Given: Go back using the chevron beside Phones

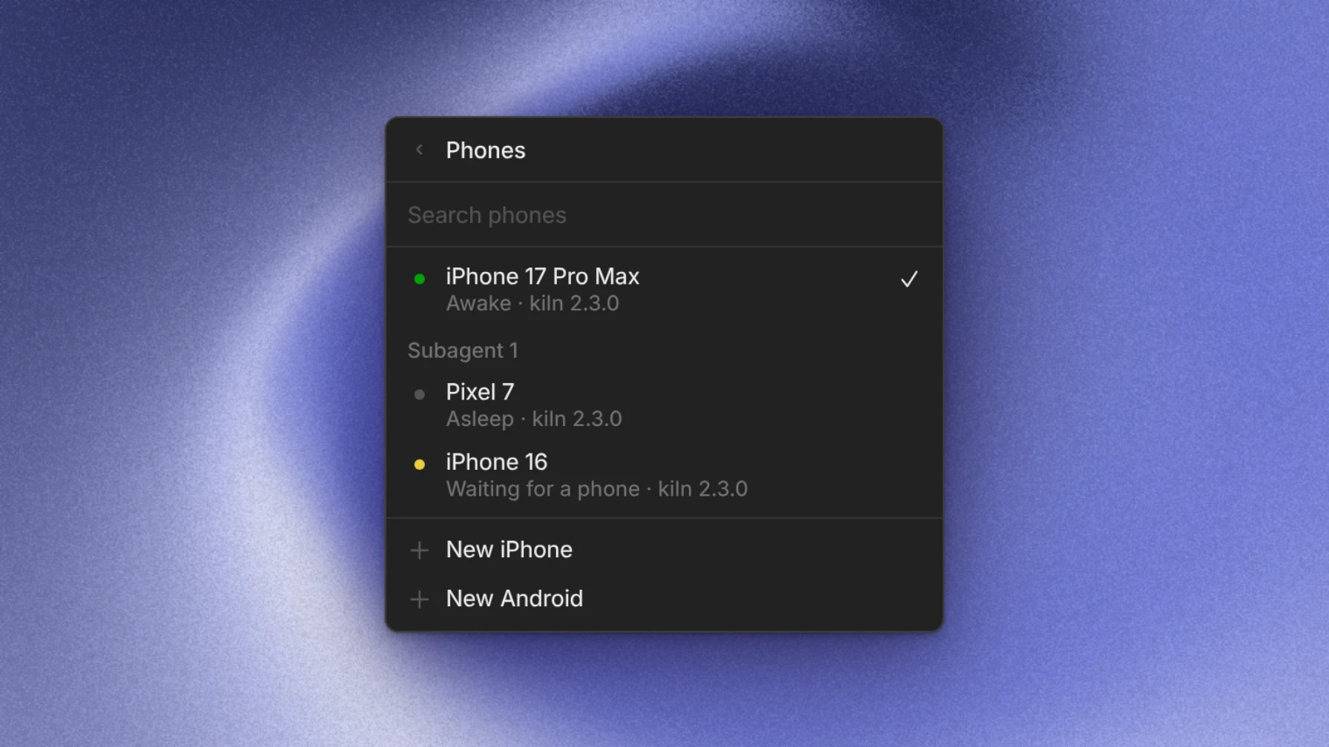Looking at the screenshot, I should click(x=419, y=150).
